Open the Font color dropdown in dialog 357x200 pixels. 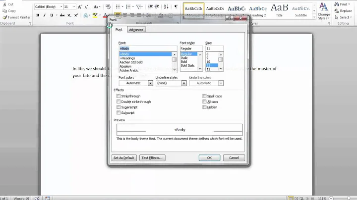pyautogui.click(x=150, y=83)
